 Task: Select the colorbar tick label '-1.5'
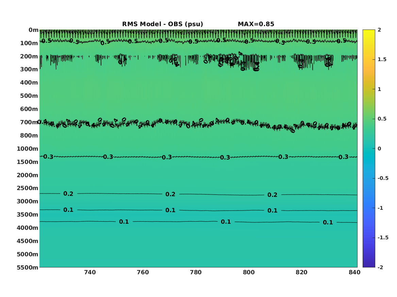383,237
